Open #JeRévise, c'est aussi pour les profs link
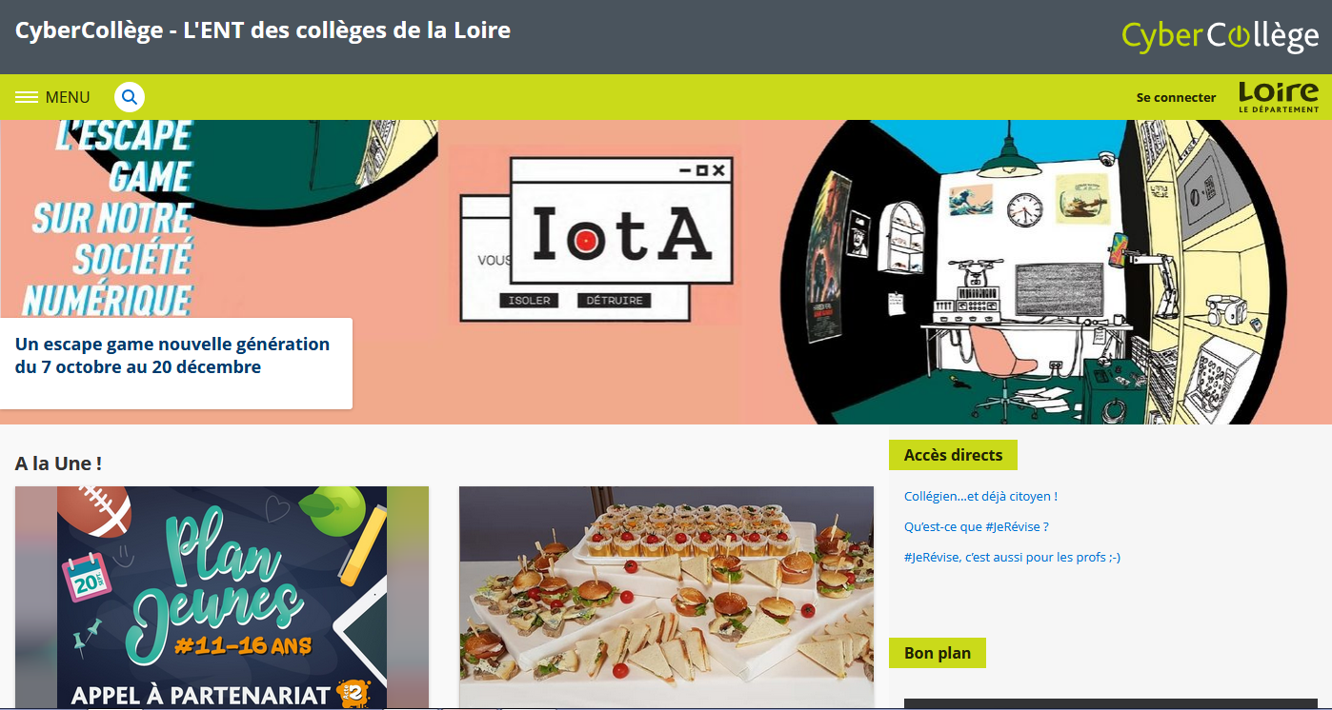 (x=1012, y=557)
